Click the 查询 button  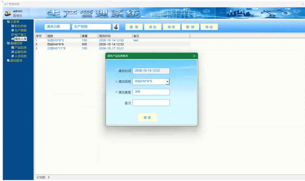pyautogui.click(x=134, y=27)
